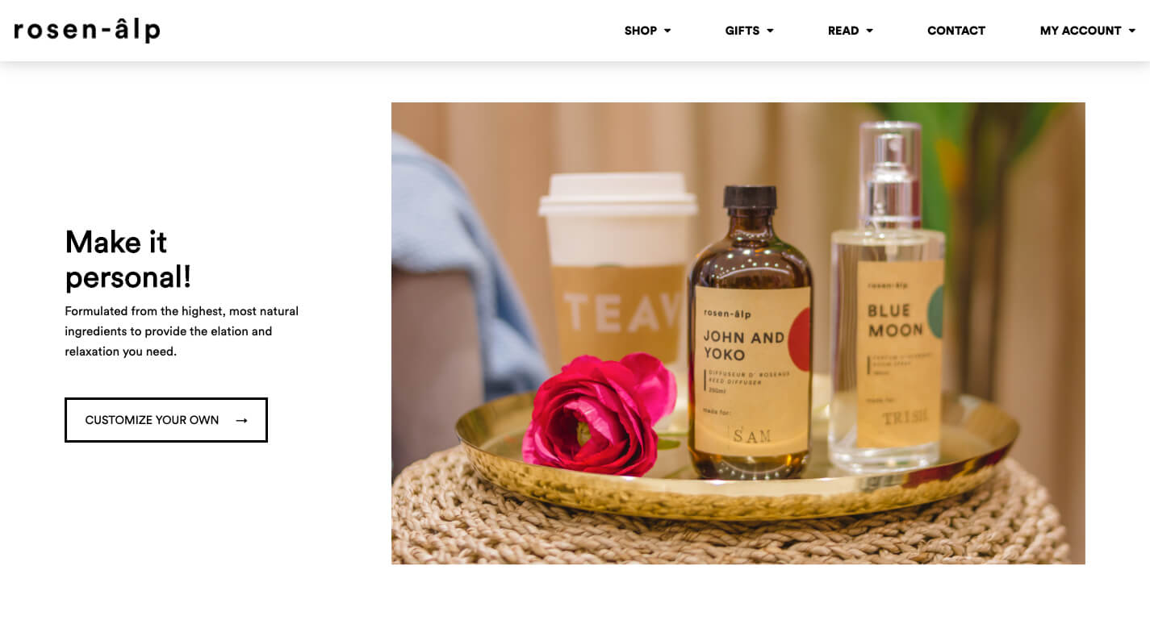Viewport: 1150px width, 624px height.
Task: Open the MY ACCOUNT menu label
Action: coord(1081,31)
